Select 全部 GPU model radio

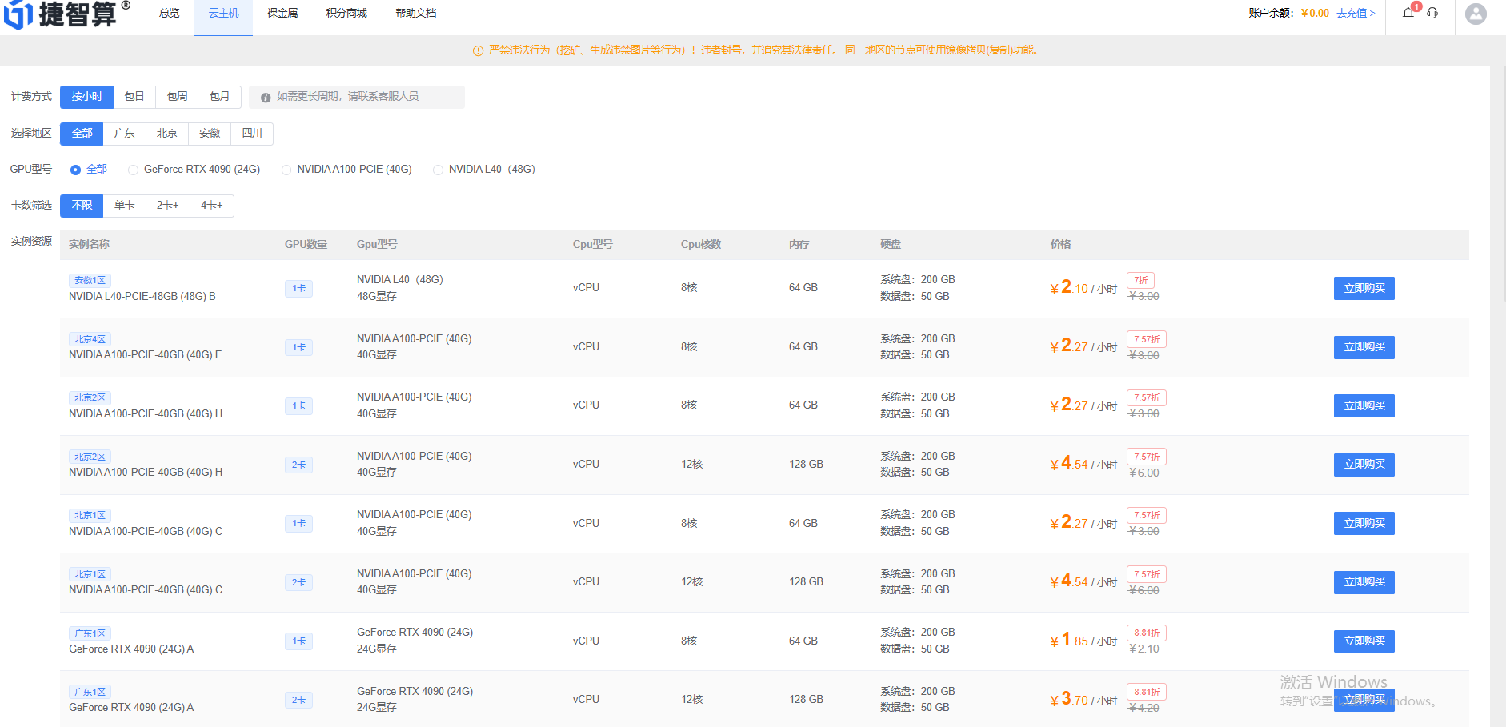click(x=75, y=170)
